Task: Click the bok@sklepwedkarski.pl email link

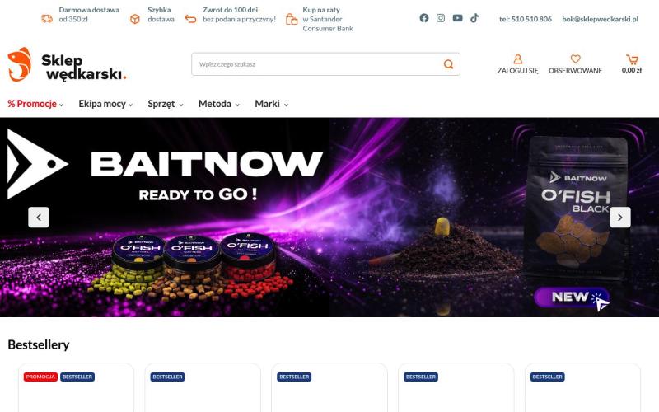Action: click(601, 19)
